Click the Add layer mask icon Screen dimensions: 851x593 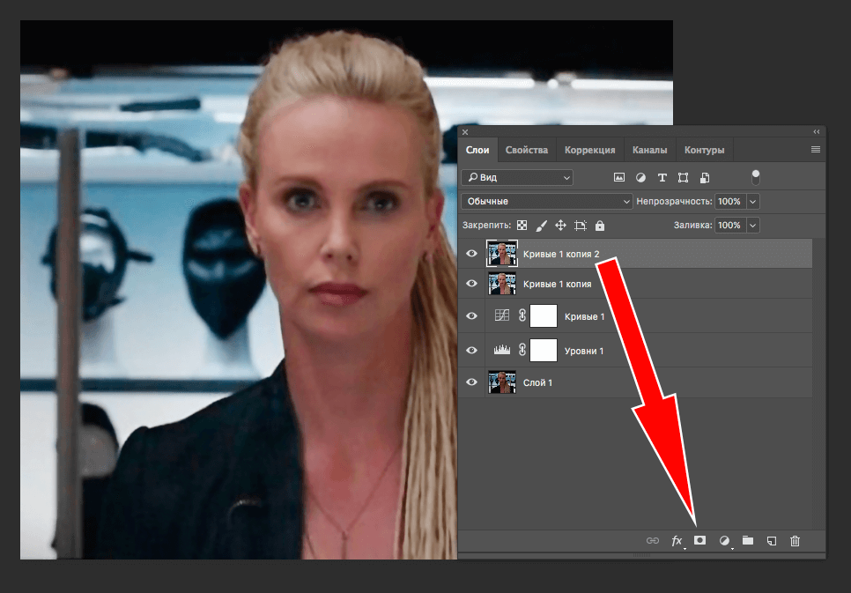[700, 540]
